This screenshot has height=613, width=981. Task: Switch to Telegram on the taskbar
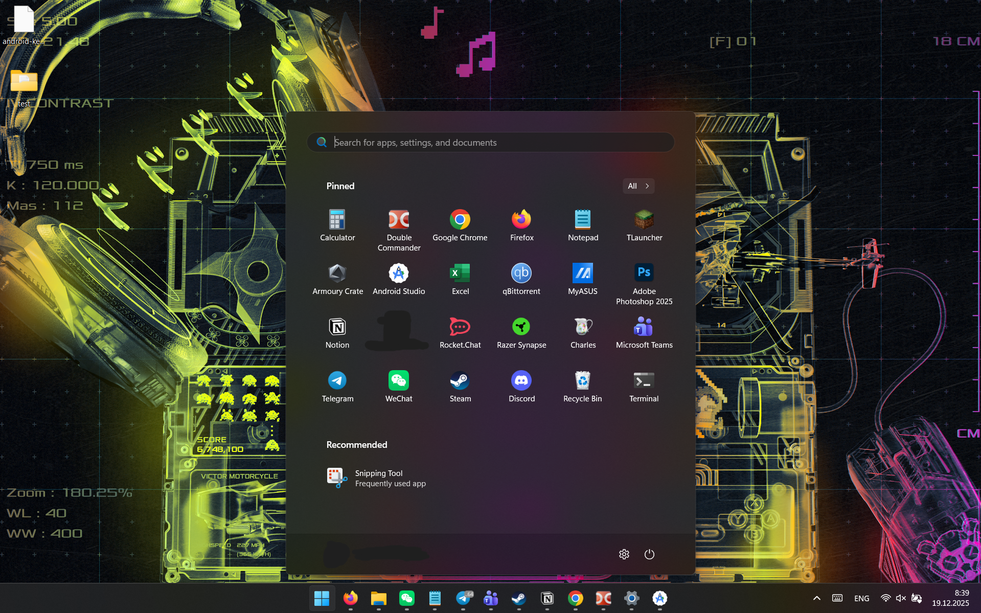464,598
